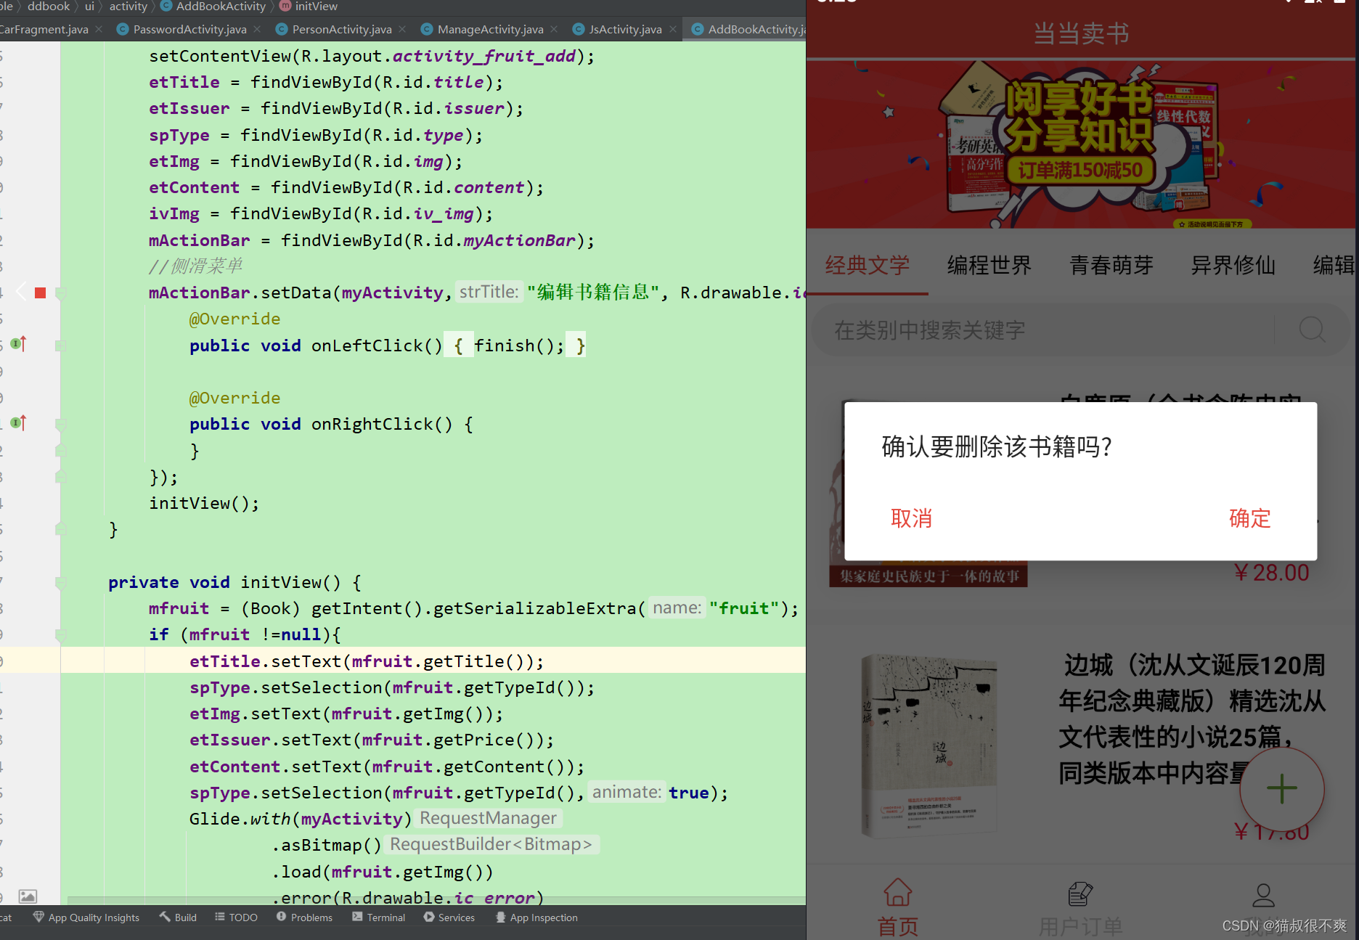Open App Quality Insights tool window

pyautogui.click(x=86, y=917)
